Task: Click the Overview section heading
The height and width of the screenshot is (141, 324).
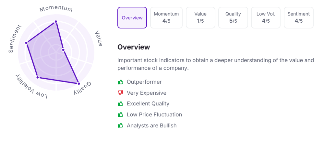Action: click(x=134, y=47)
